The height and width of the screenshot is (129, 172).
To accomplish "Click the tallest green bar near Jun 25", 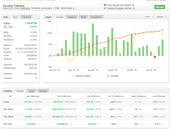I will pyautogui.click(x=93, y=40).
